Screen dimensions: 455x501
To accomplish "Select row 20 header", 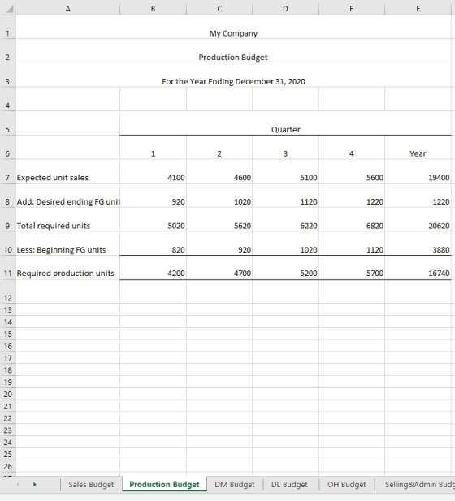I will click(x=7, y=395).
